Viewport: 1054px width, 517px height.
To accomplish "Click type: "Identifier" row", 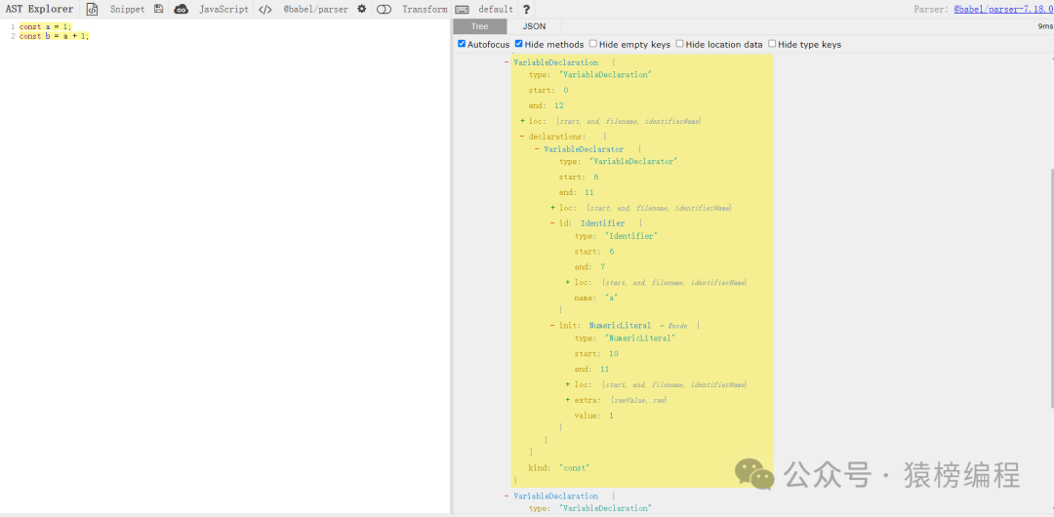I will coord(616,236).
